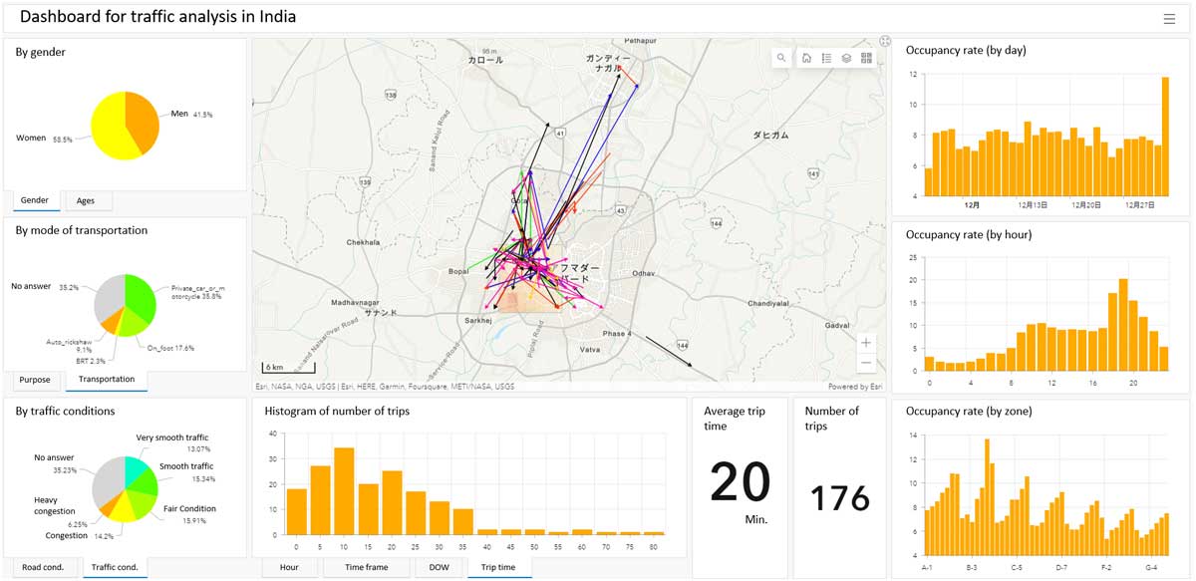Switch to the Ages tab
The width and height of the screenshot is (1196, 581).
point(87,201)
